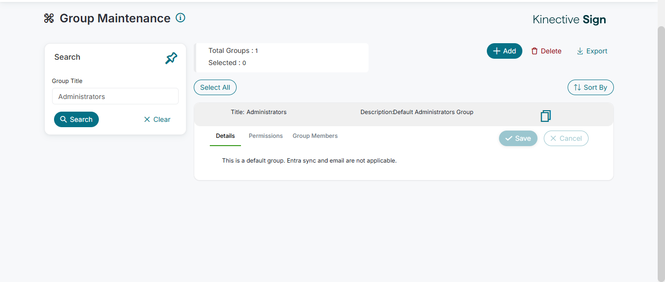Clear the search filter

click(x=157, y=119)
